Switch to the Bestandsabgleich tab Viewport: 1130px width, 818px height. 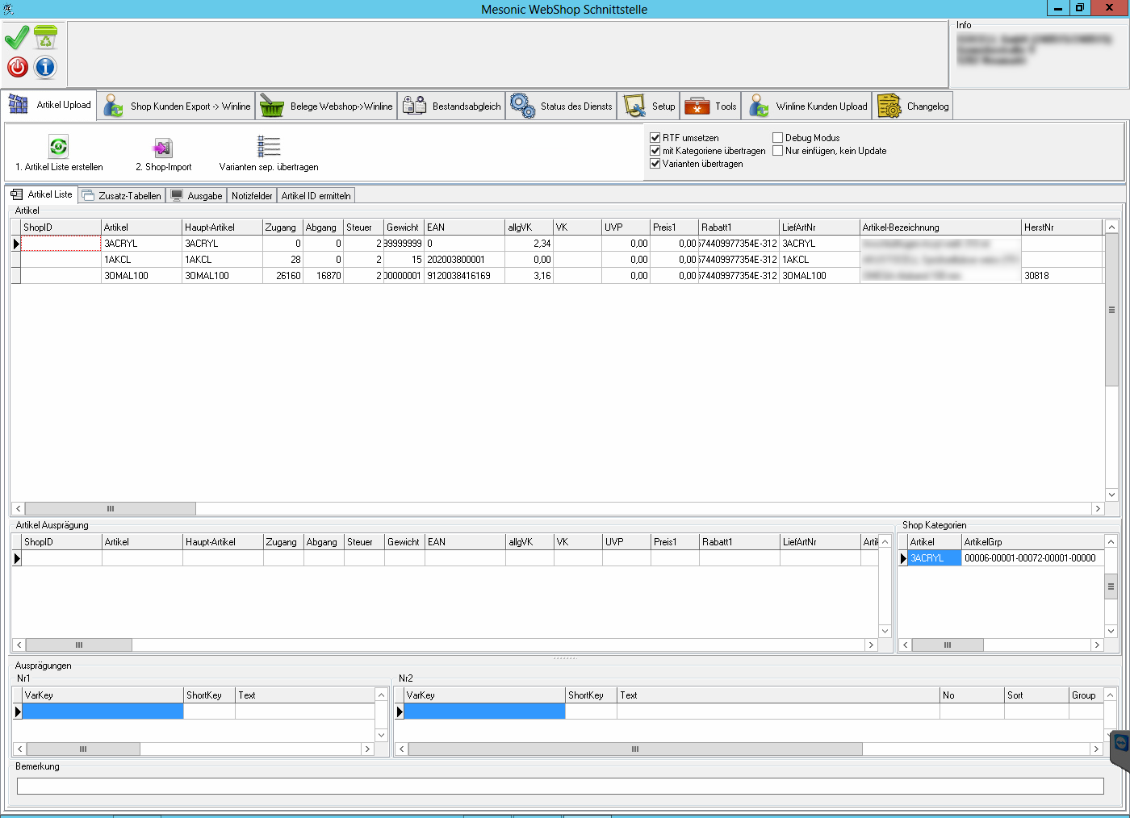(x=451, y=106)
